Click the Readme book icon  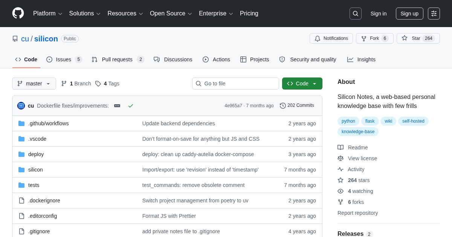tap(341, 147)
